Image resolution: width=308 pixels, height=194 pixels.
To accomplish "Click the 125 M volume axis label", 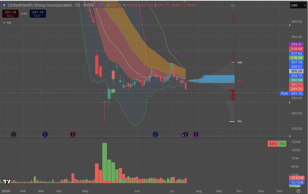I will click(x=295, y=142).
